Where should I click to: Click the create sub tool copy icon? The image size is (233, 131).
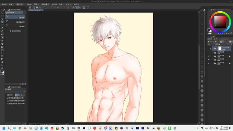click(x=23, y=84)
